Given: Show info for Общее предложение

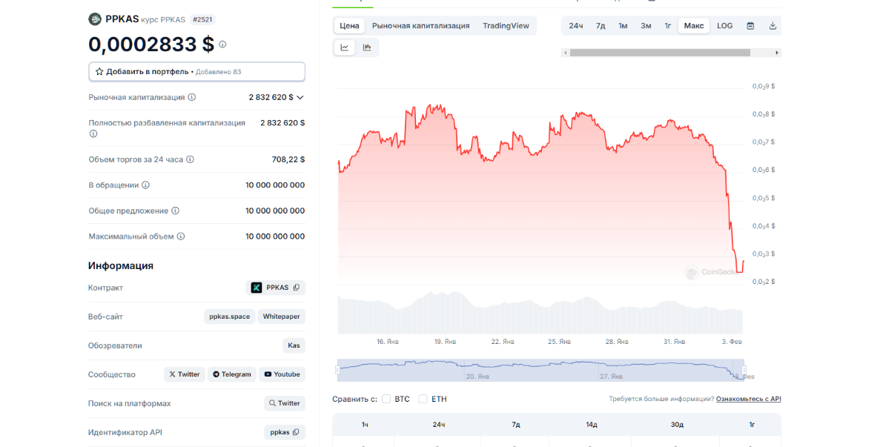Looking at the screenshot, I should tap(175, 211).
